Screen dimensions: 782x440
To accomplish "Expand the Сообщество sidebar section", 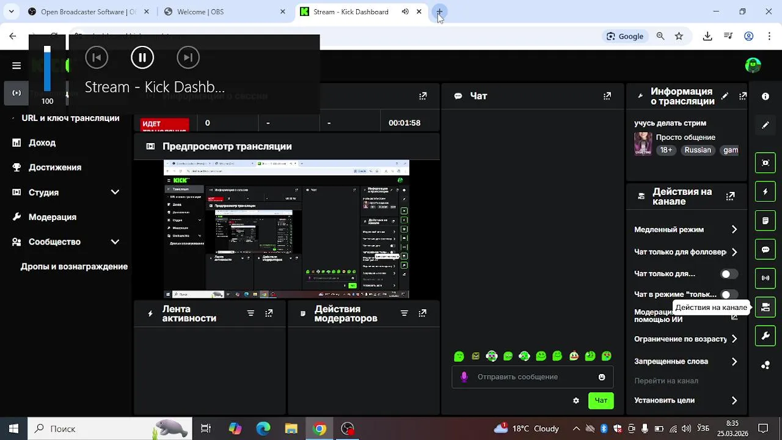I will [115, 241].
